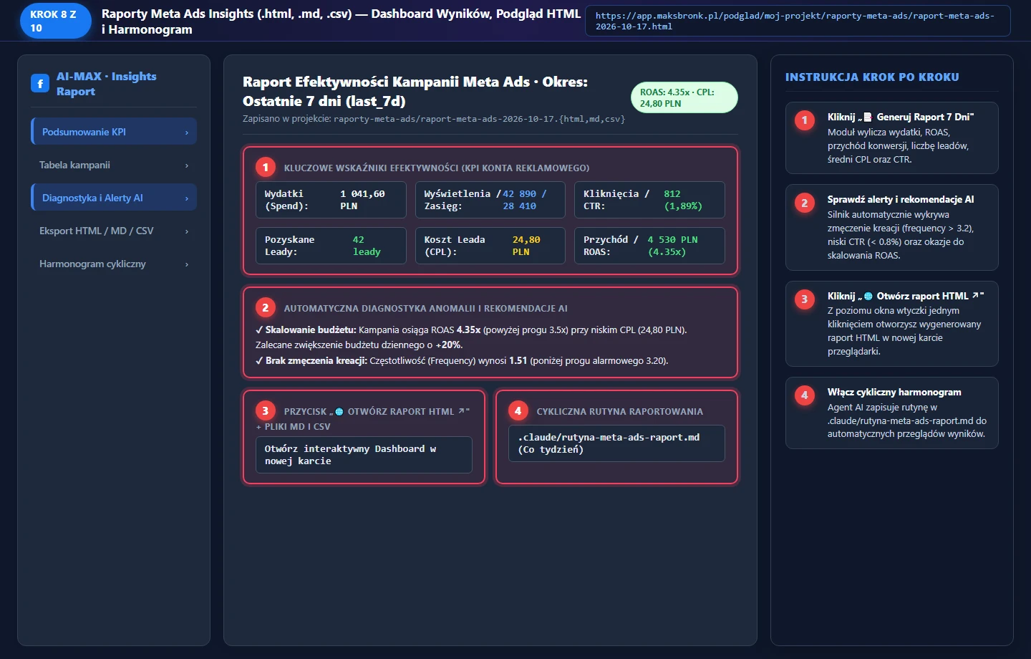Click the Sprawdź alerty i rekomendacje AI step
The image size is (1031, 659).
891,227
